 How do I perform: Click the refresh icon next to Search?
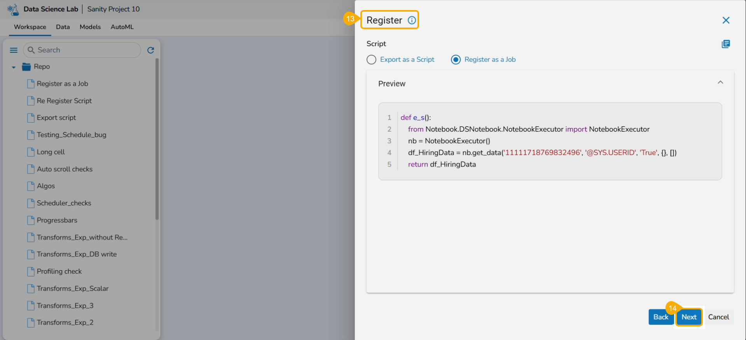pyautogui.click(x=151, y=50)
